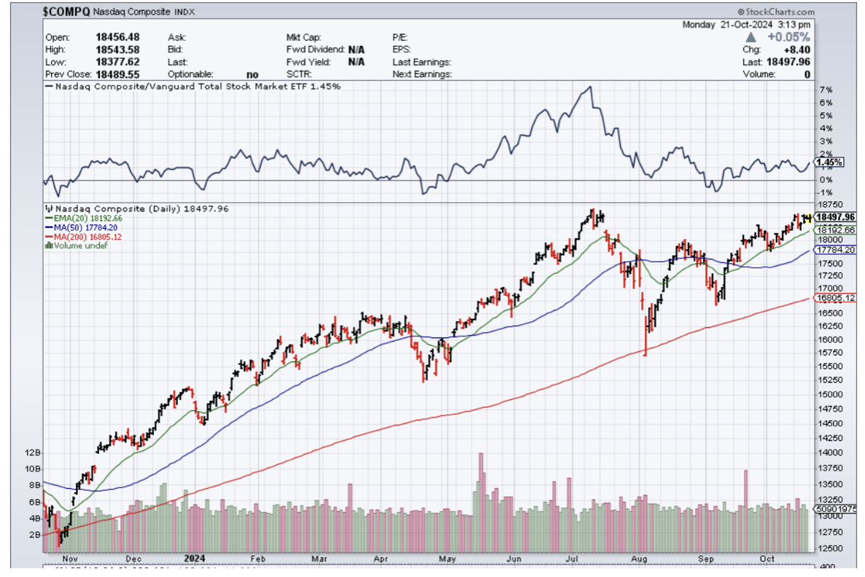Click the $COMPQ ticker symbol title
Image resolution: width=865 pixels, height=577 pixels.
tap(67, 12)
